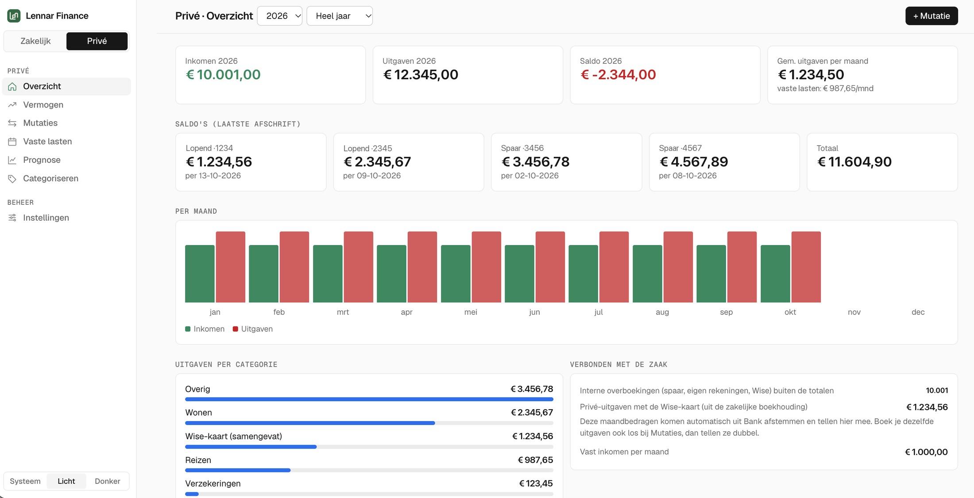
Task: Click the Wise-kaart (samengevat) progress bar
Action: [369, 447]
